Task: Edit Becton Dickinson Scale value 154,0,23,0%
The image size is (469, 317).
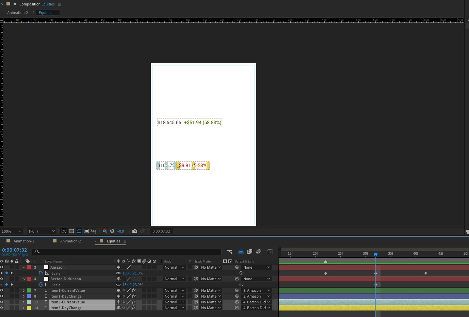Action: tap(133, 285)
